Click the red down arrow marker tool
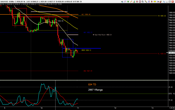The image size is (175, 110). (x=152, y=2)
